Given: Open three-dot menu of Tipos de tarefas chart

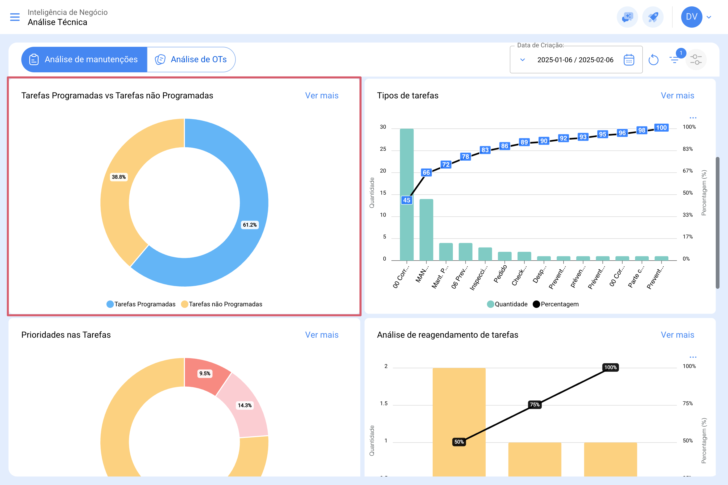Looking at the screenshot, I should coord(693,118).
